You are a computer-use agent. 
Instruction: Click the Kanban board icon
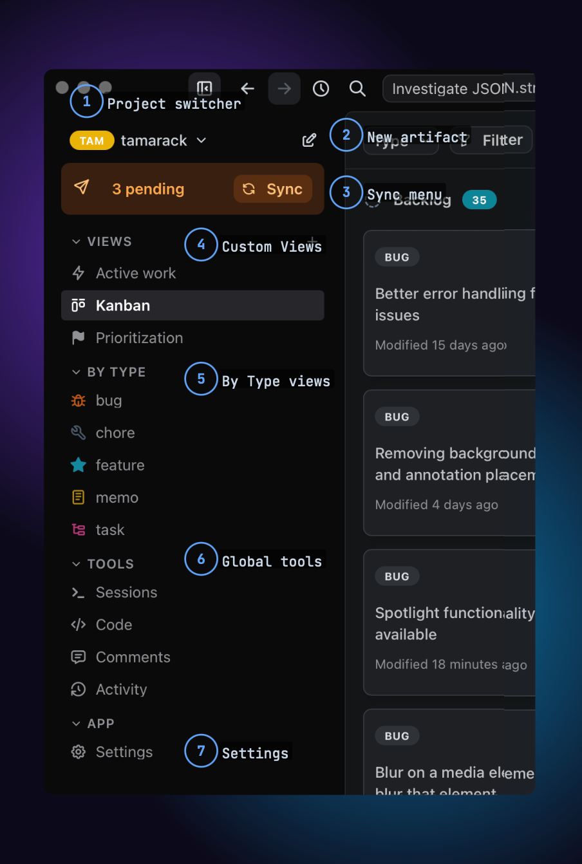[79, 305]
